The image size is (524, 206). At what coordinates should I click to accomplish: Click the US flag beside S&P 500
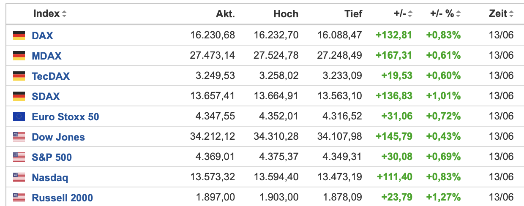point(19,157)
